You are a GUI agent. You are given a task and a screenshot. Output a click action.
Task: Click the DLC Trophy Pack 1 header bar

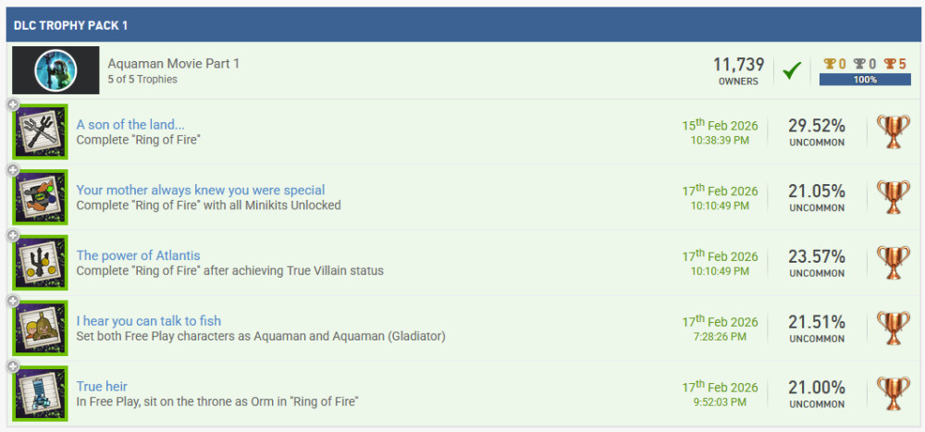point(462,24)
